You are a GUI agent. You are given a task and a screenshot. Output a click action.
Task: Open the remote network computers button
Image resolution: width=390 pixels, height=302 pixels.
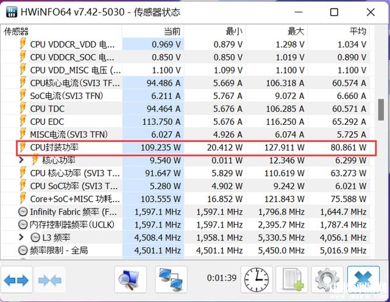(x=171, y=280)
